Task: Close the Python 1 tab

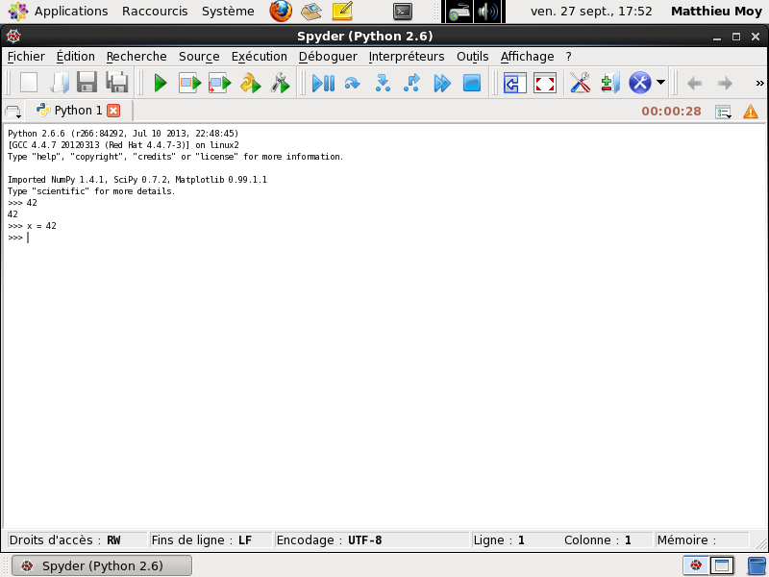Action: tap(113, 111)
